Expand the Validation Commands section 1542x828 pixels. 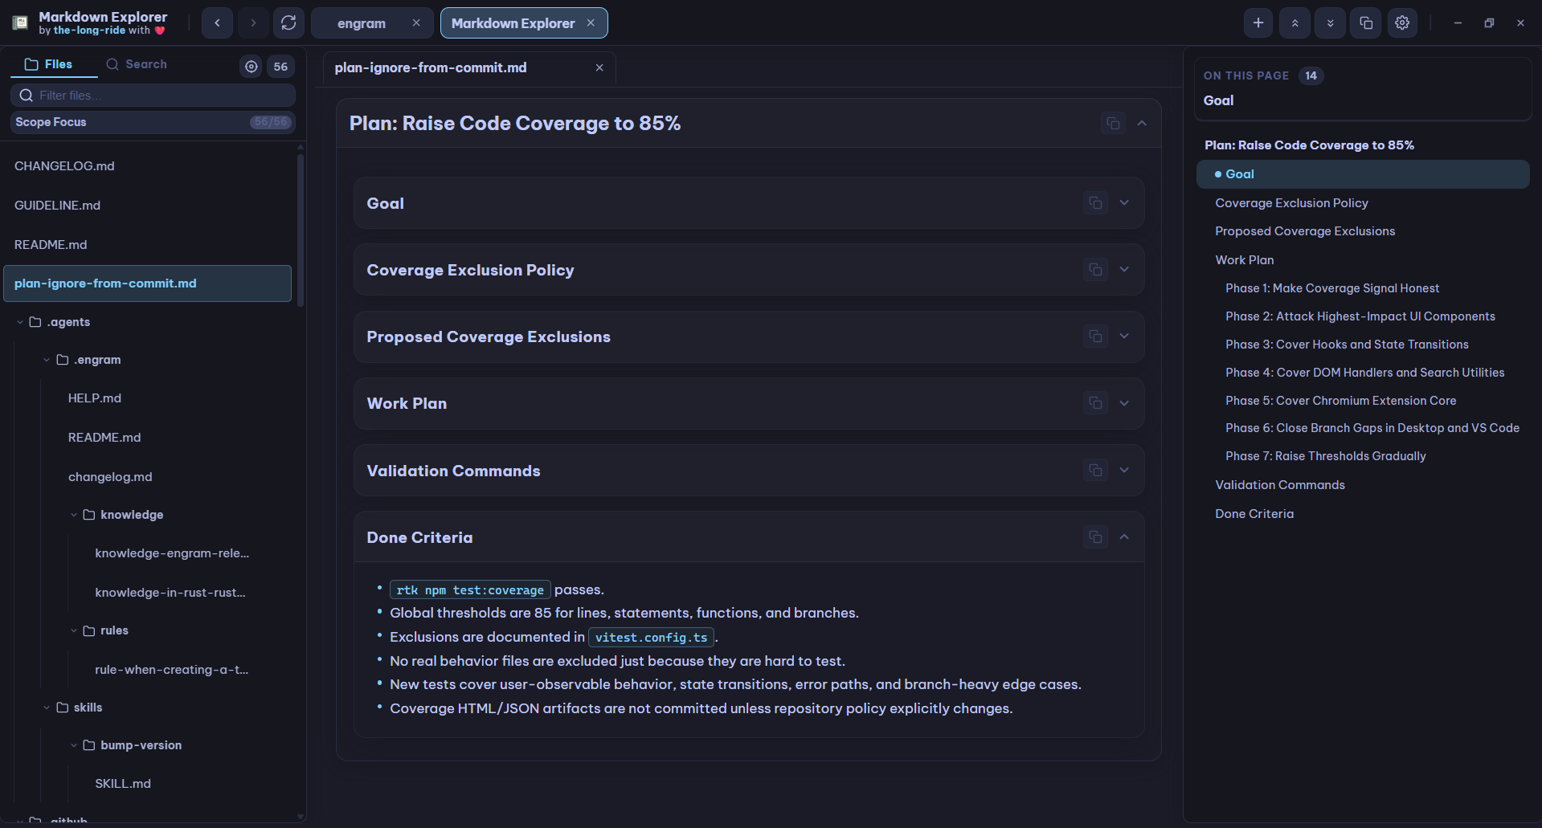(x=1124, y=470)
